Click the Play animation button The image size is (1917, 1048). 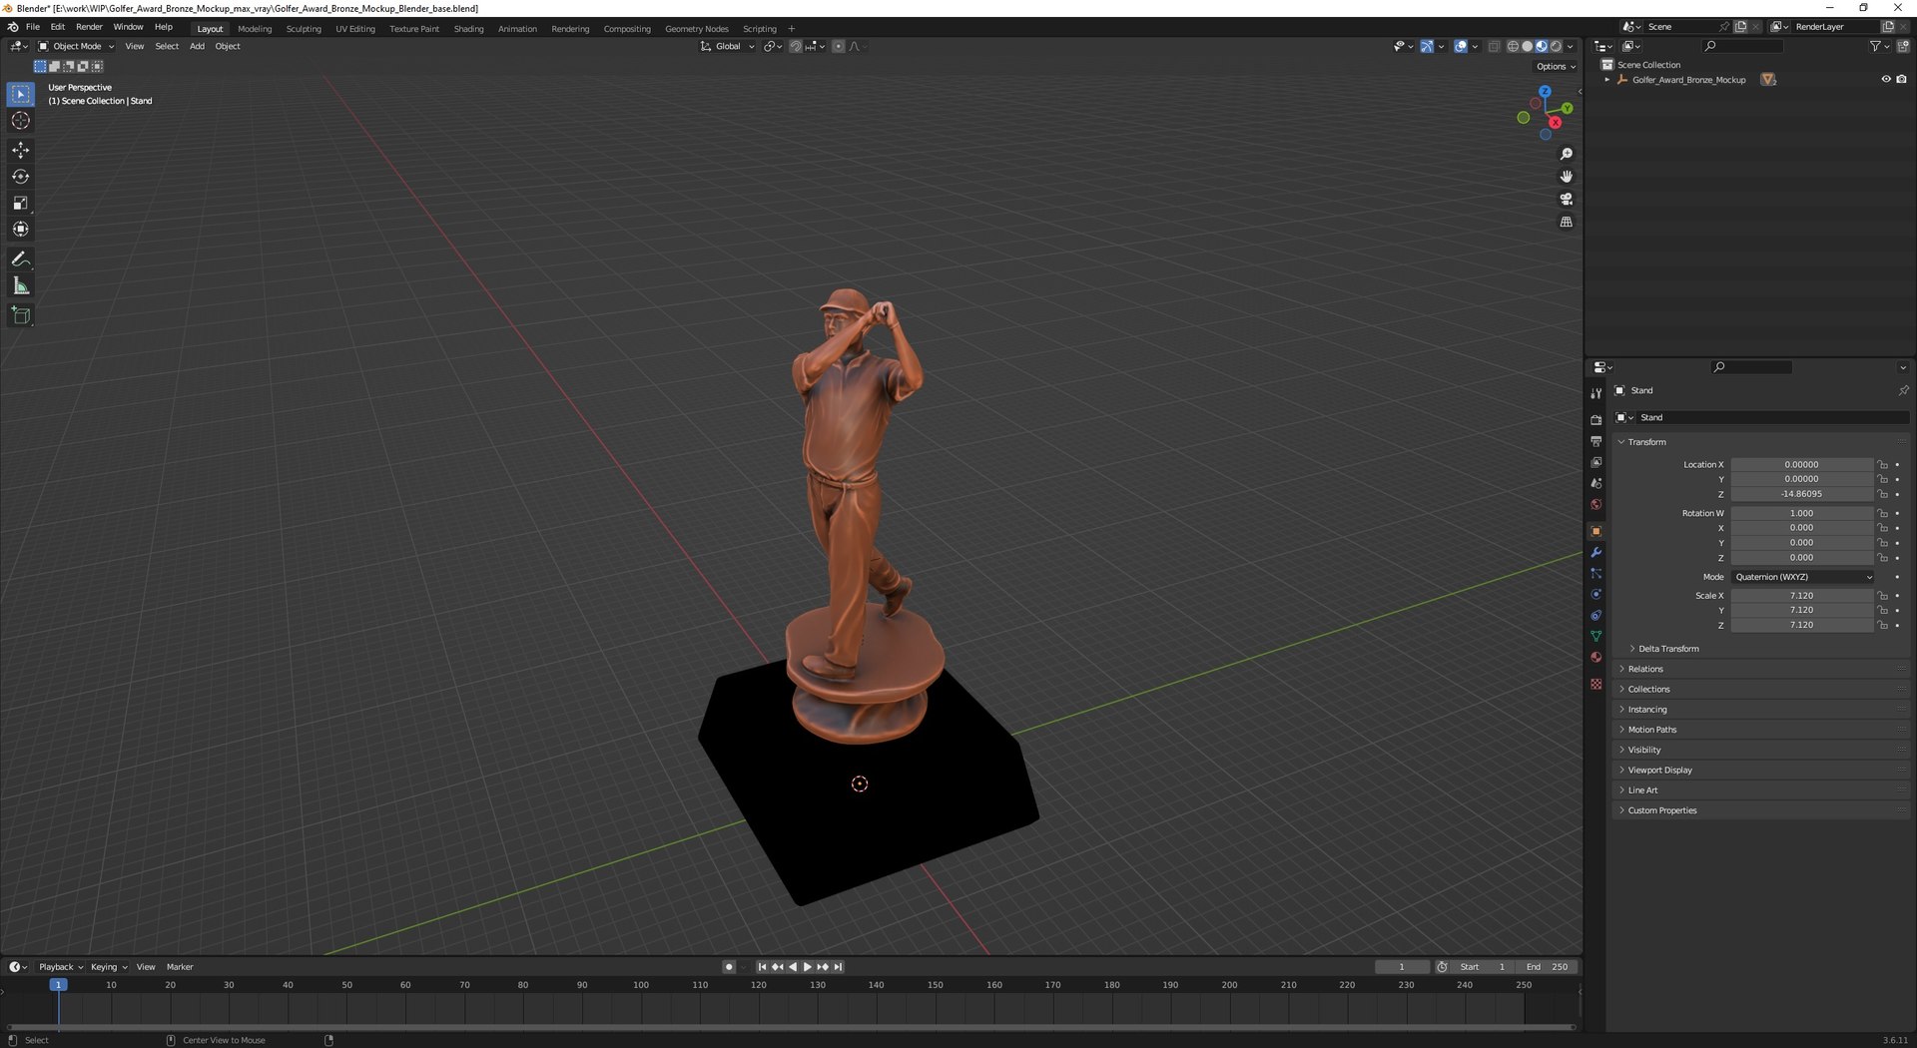tap(808, 967)
